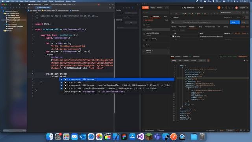
Task: Collapse the Https_headers_demo project root
Action: (x=2, y=11)
